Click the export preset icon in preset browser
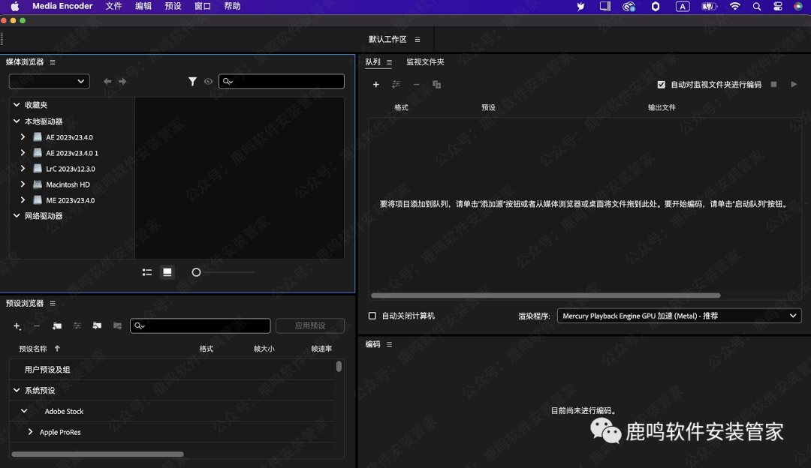Screen dimensions: 811x468 click(x=116, y=325)
